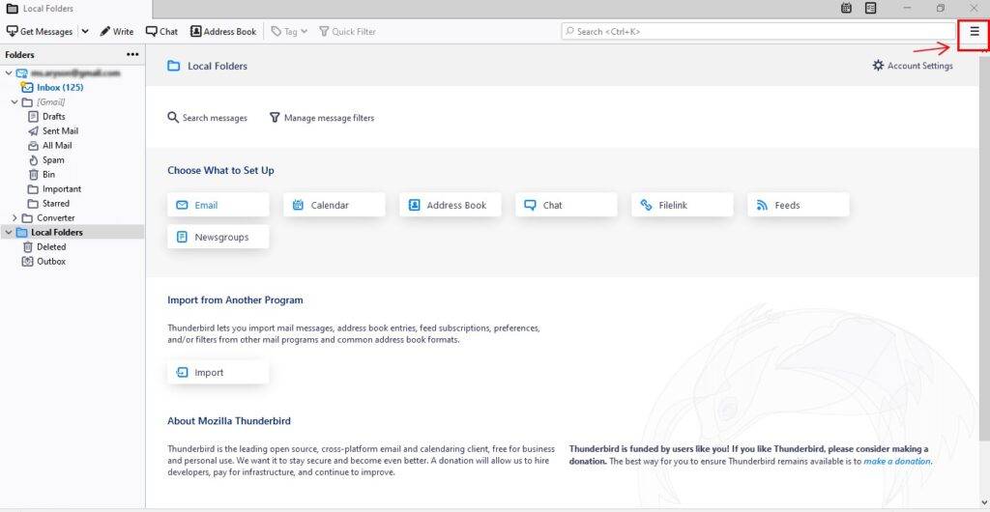Screen dimensions: 990x512
Task: Select the Bin folder
Action: pos(48,175)
